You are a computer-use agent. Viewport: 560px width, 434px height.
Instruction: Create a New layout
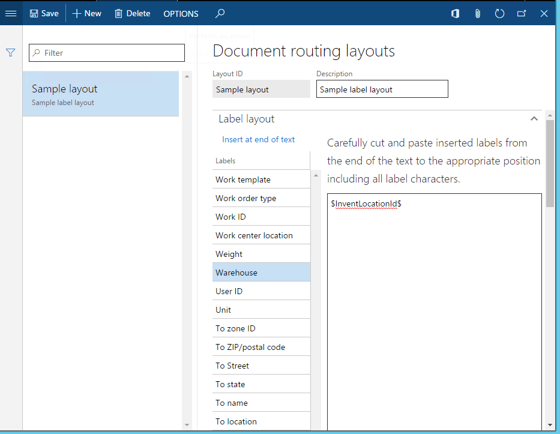tap(87, 14)
